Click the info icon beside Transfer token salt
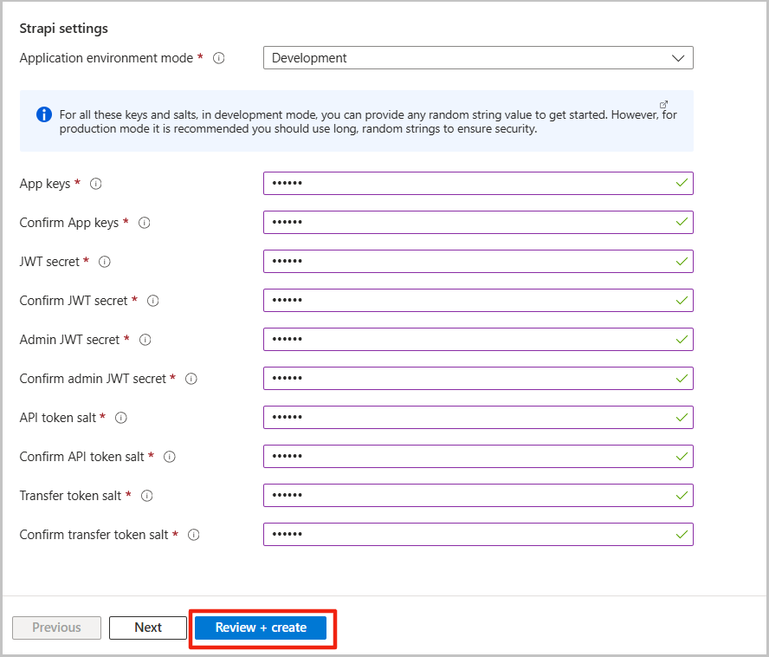Screen dimensions: 769x657 tap(146, 496)
